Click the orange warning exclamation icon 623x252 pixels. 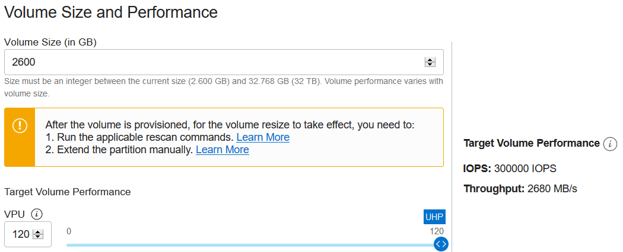click(20, 125)
